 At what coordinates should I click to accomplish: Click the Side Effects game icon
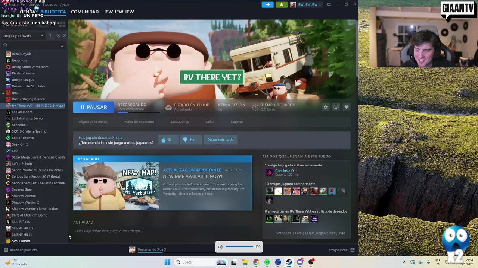point(8,222)
